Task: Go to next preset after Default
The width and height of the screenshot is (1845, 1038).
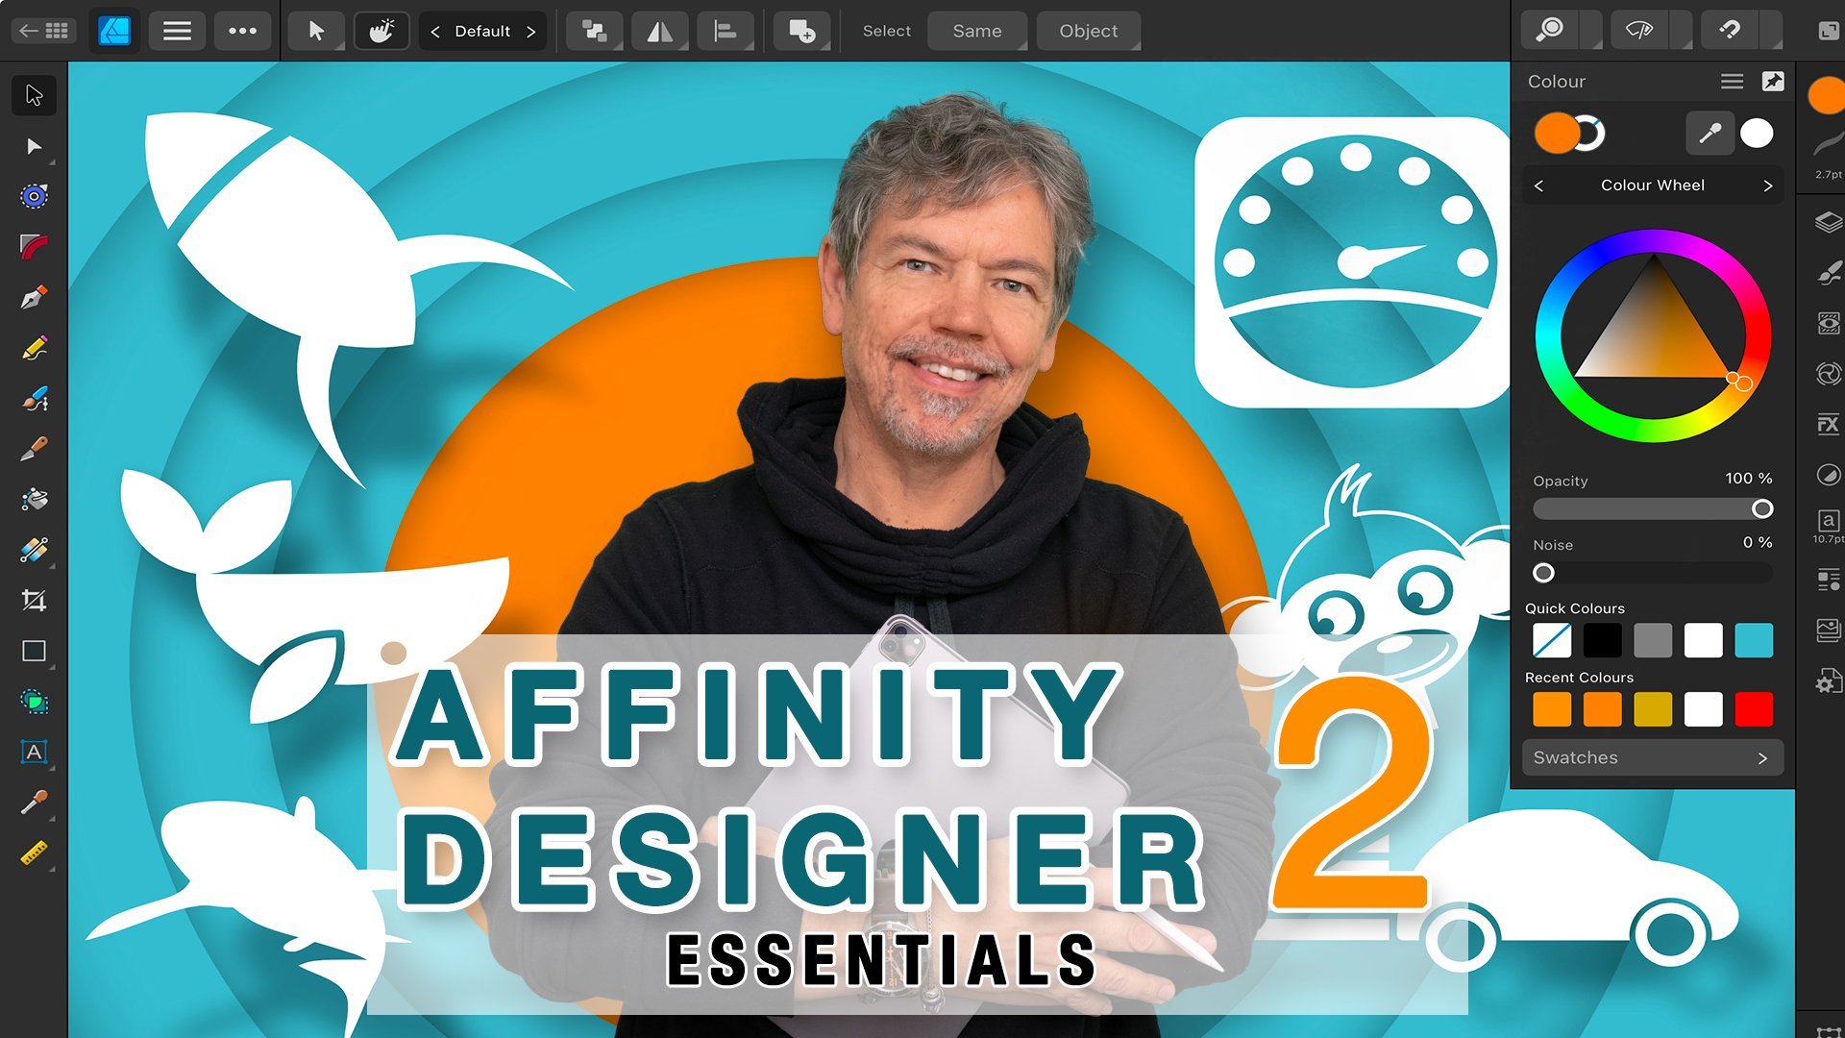Action: (530, 31)
